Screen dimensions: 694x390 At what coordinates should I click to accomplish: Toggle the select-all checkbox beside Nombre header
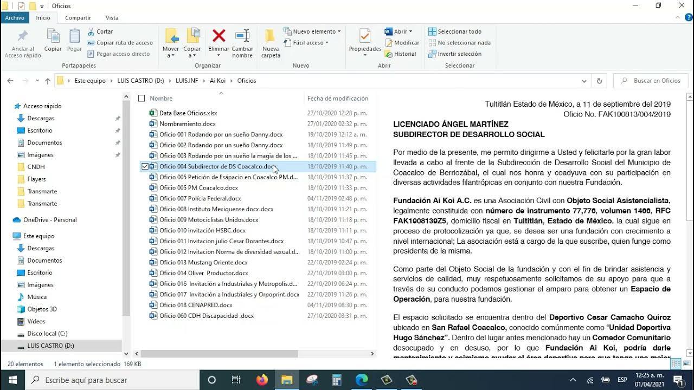click(142, 99)
